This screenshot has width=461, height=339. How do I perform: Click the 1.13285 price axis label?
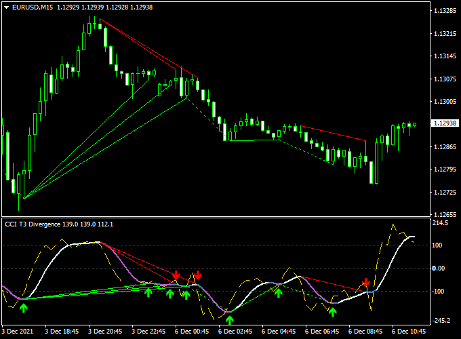pos(445,11)
